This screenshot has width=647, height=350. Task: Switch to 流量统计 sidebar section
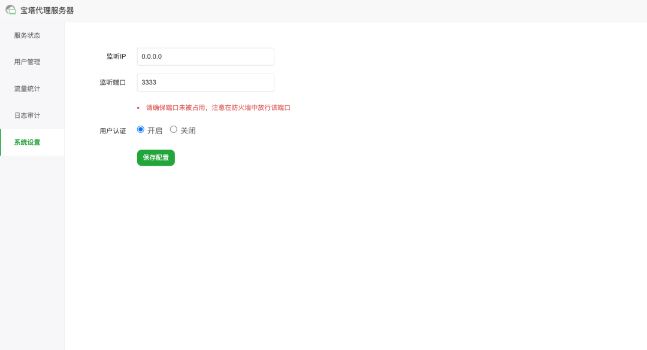coord(28,89)
